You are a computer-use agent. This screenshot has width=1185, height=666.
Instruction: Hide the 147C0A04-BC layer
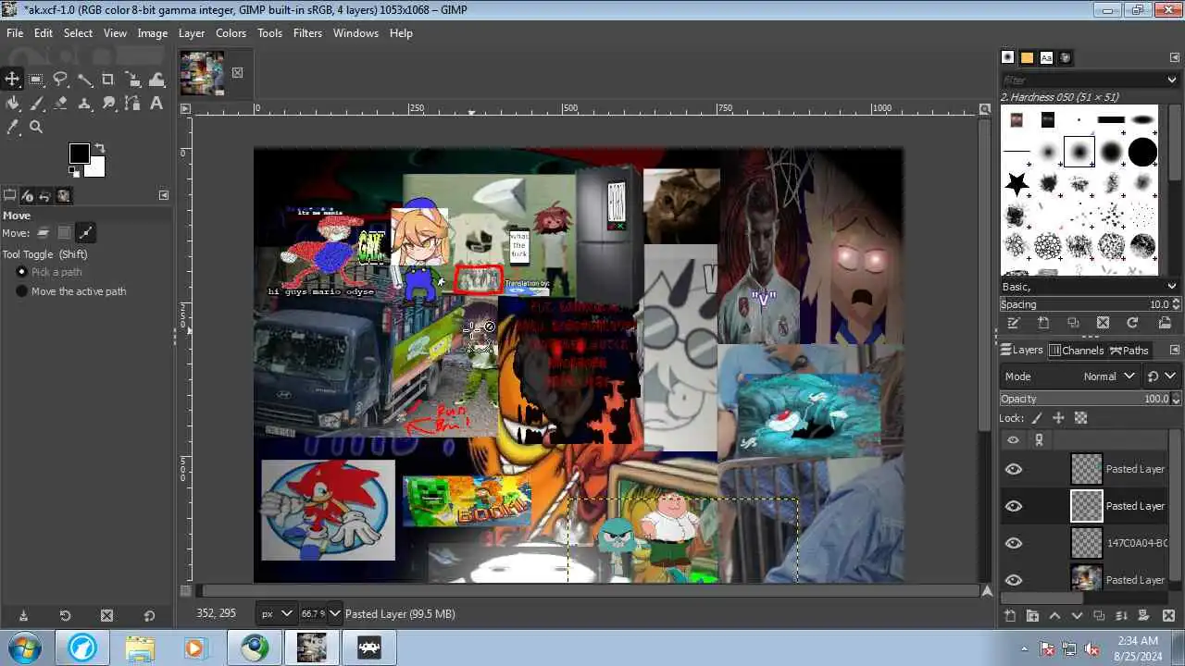1014,543
